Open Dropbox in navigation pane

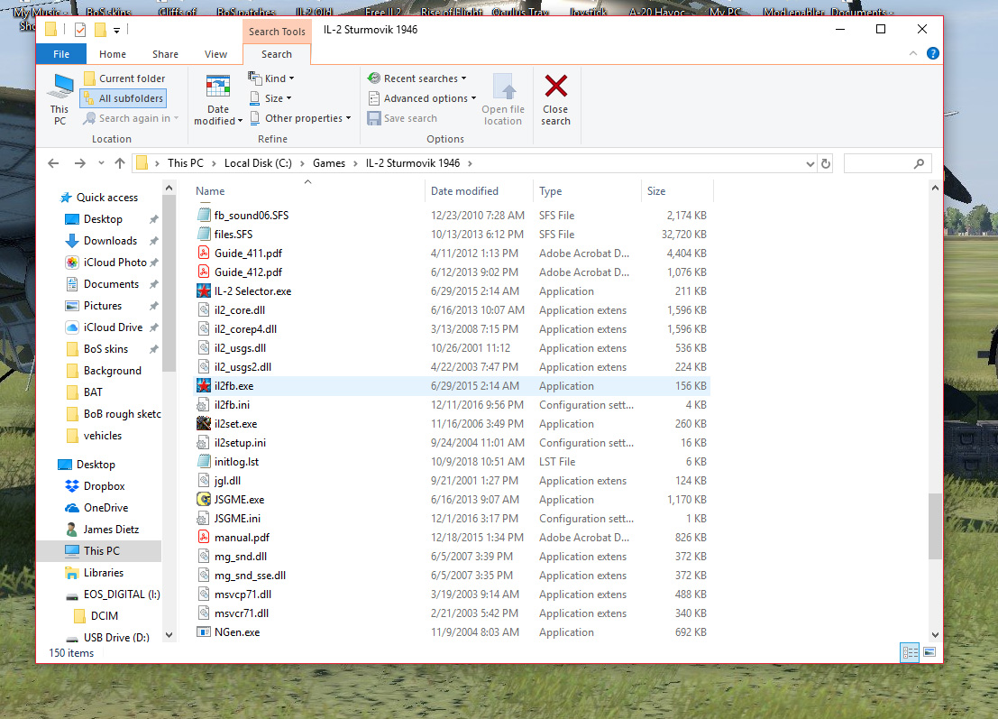click(104, 486)
